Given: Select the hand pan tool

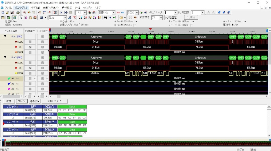Looking at the screenshot, I should coord(30,18).
